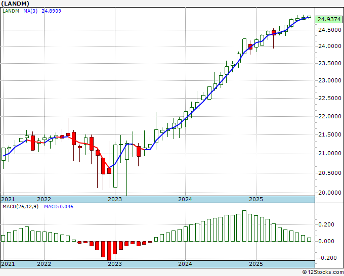Click the 20.0000 price axis label

click(330, 193)
